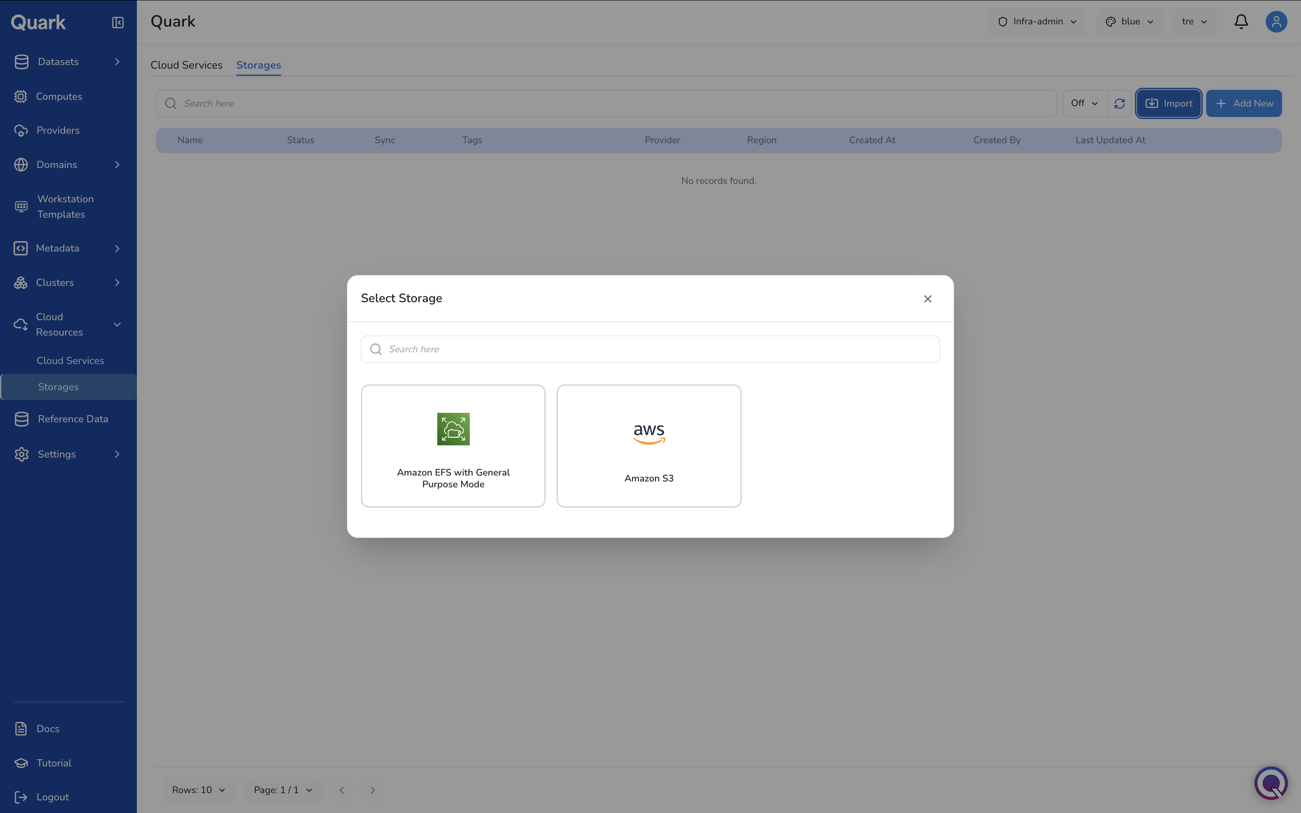Click the Created At column header

pyautogui.click(x=872, y=140)
